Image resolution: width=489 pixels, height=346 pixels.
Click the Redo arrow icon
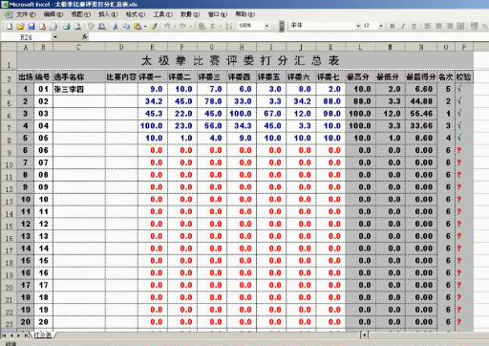(x=182, y=27)
